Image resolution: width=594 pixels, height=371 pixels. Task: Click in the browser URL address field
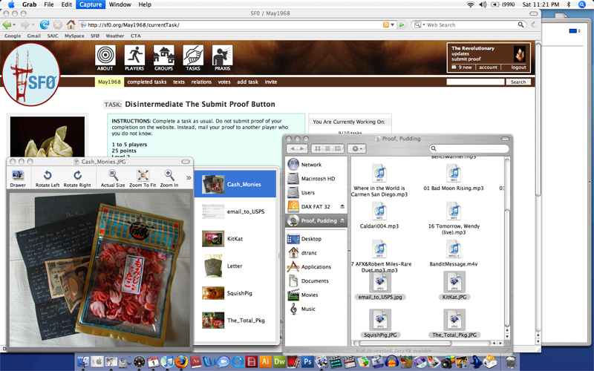tap(231, 24)
